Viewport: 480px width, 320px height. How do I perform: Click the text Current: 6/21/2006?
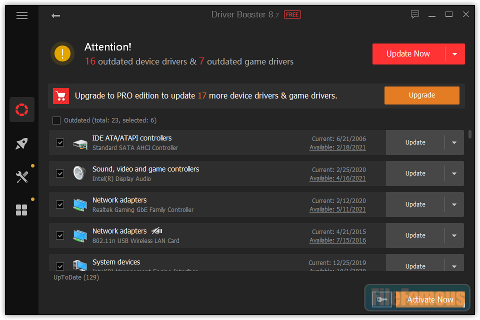point(339,138)
